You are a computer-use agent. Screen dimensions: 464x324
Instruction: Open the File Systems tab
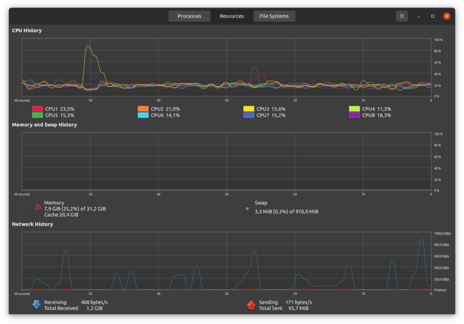(274, 16)
